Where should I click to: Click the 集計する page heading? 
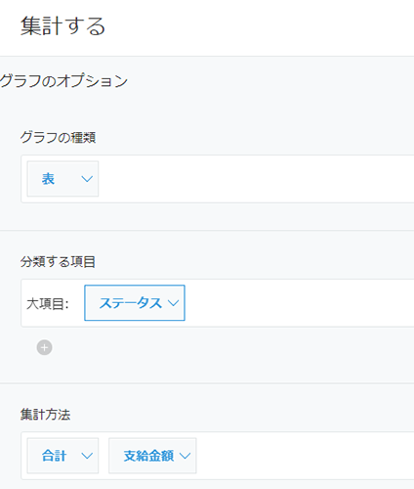coord(62,26)
